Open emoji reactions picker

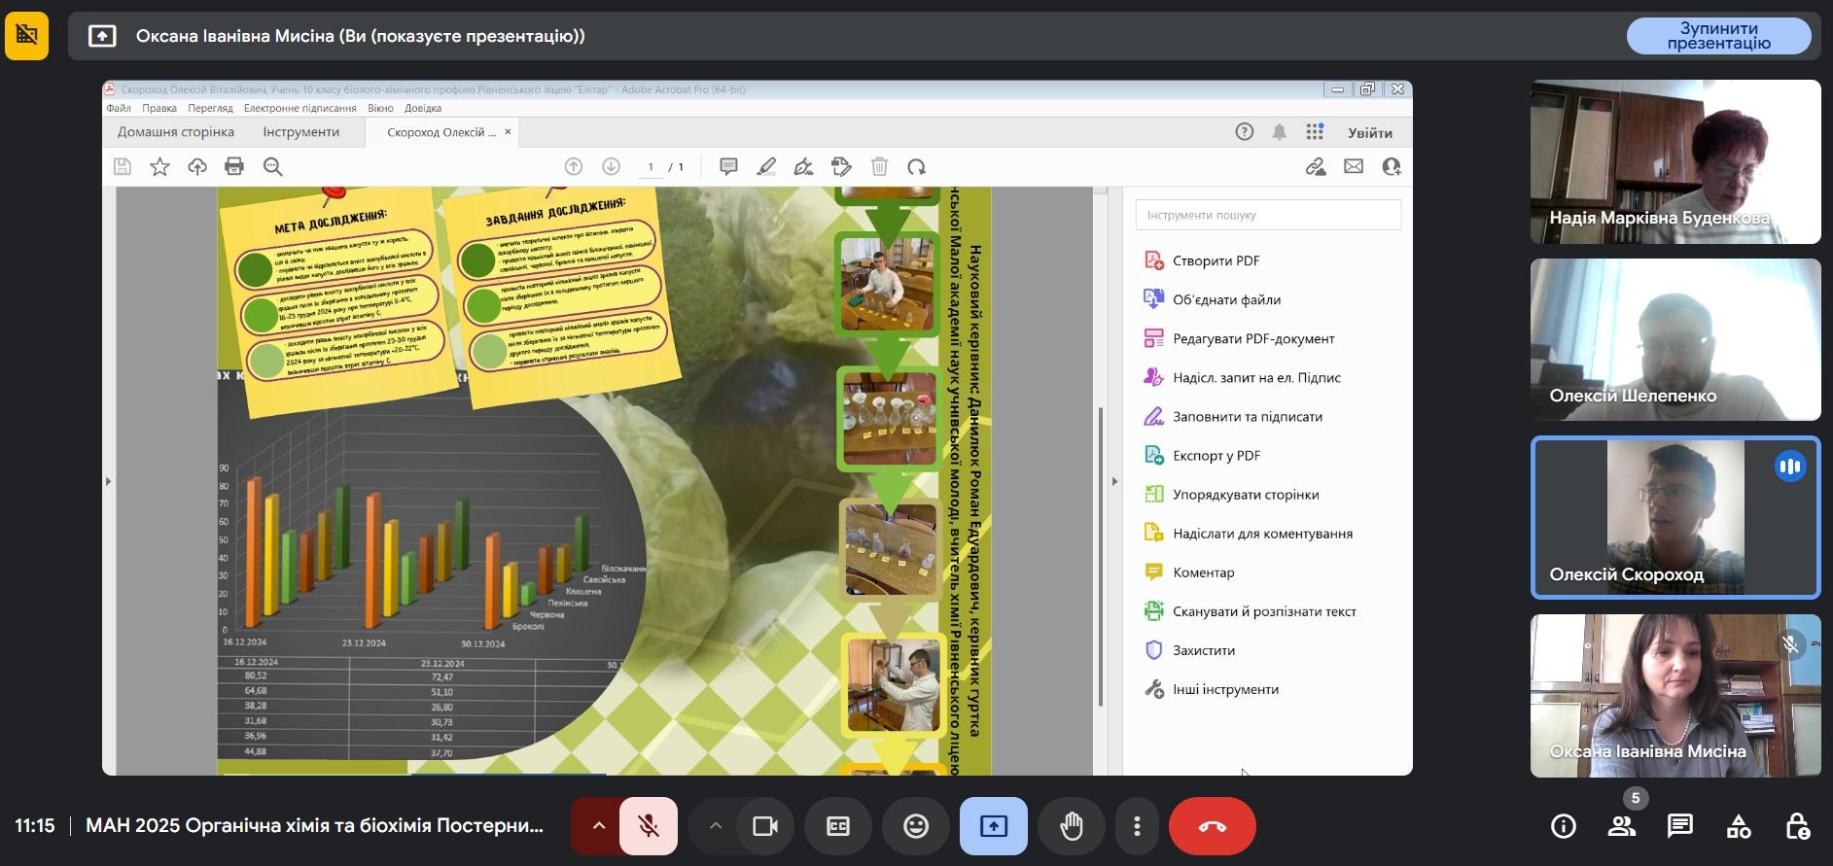(916, 826)
